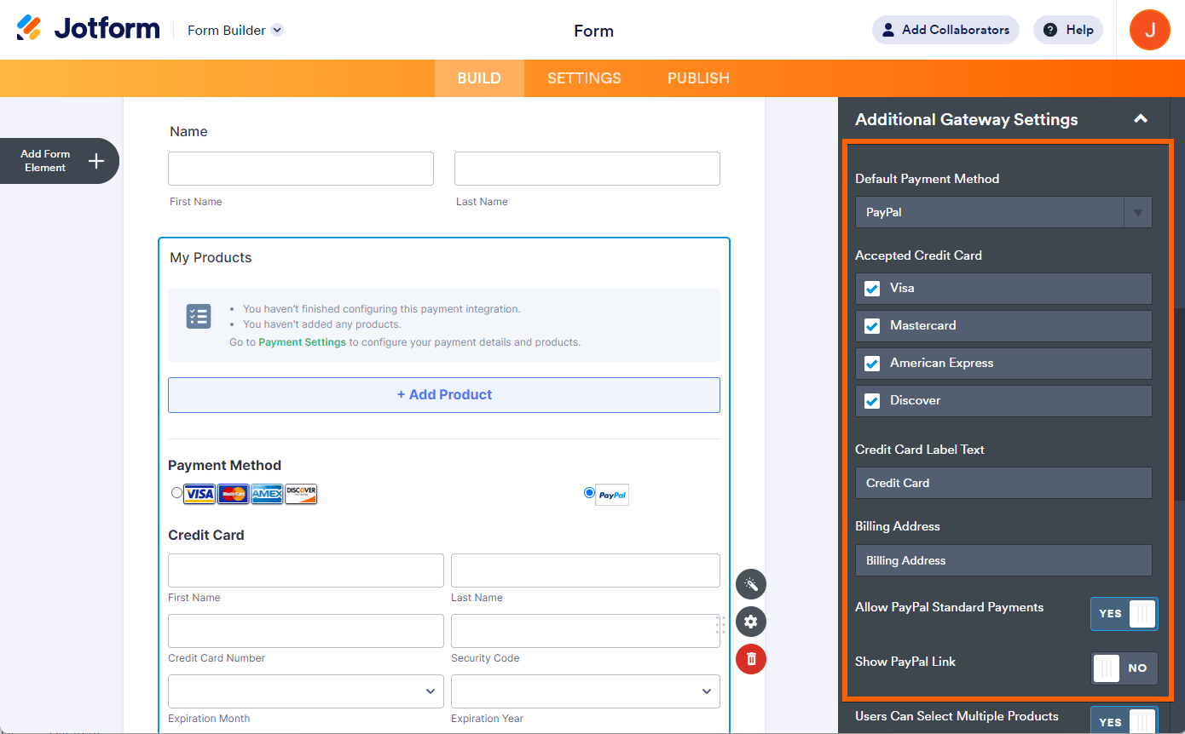Open the gear settings icon for the payment field

pos(751,622)
